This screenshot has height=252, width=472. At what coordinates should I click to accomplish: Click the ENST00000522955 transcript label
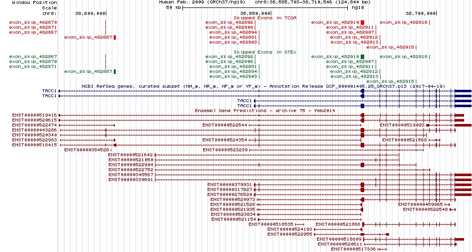(290, 234)
